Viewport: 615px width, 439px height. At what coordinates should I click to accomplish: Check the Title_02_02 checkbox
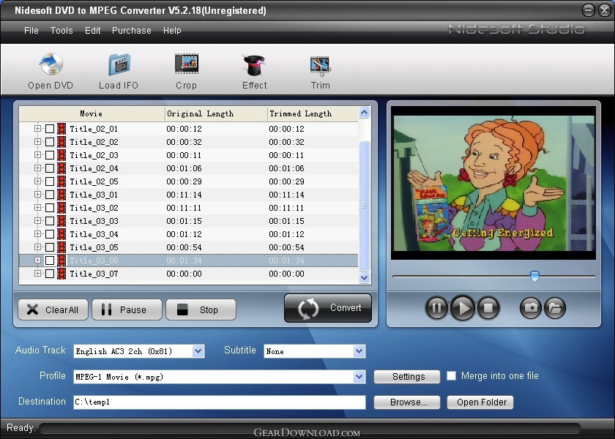(50, 142)
